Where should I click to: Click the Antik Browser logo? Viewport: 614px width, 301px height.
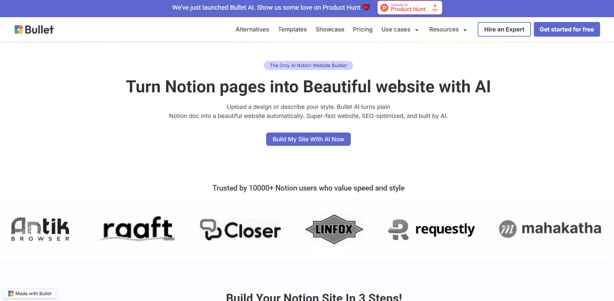(40, 229)
